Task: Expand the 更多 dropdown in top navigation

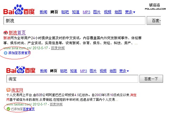Action: point(130,12)
